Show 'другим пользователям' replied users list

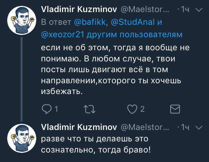pyautogui.click(x=135, y=35)
